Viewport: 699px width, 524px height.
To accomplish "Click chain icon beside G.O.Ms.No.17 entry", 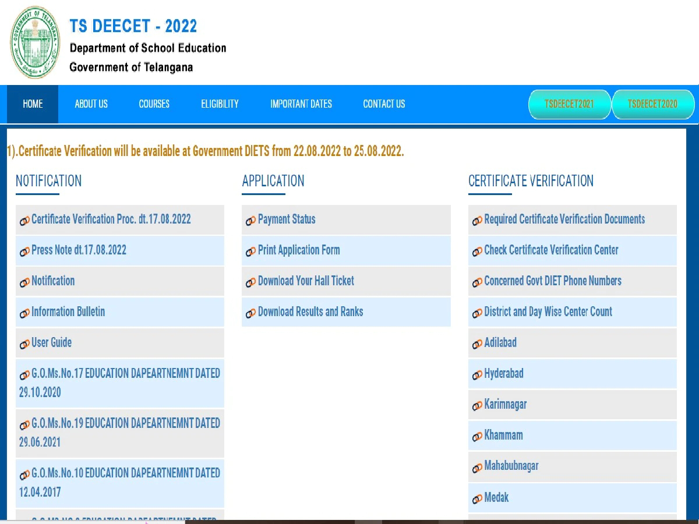I will tap(24, 375).
